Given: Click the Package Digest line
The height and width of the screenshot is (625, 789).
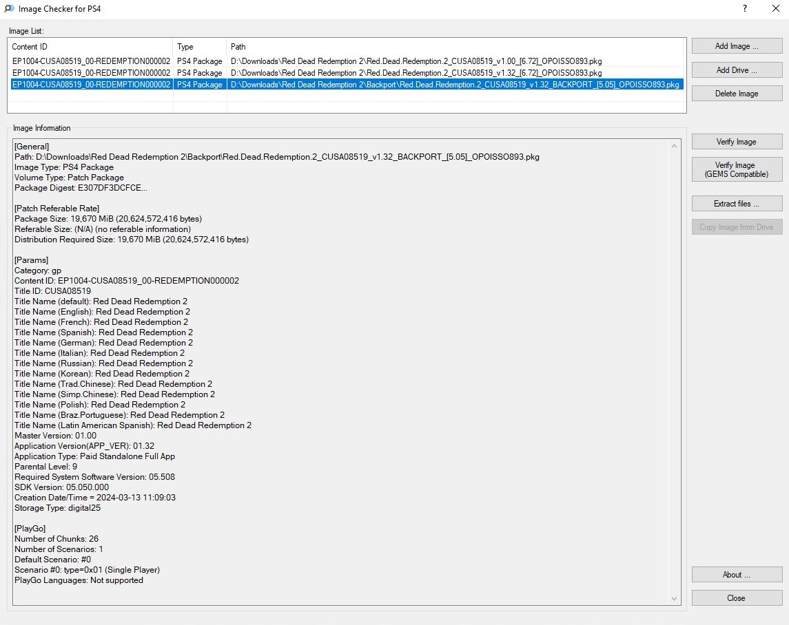Looking at the screenshot, I should (x=81, y=188).
